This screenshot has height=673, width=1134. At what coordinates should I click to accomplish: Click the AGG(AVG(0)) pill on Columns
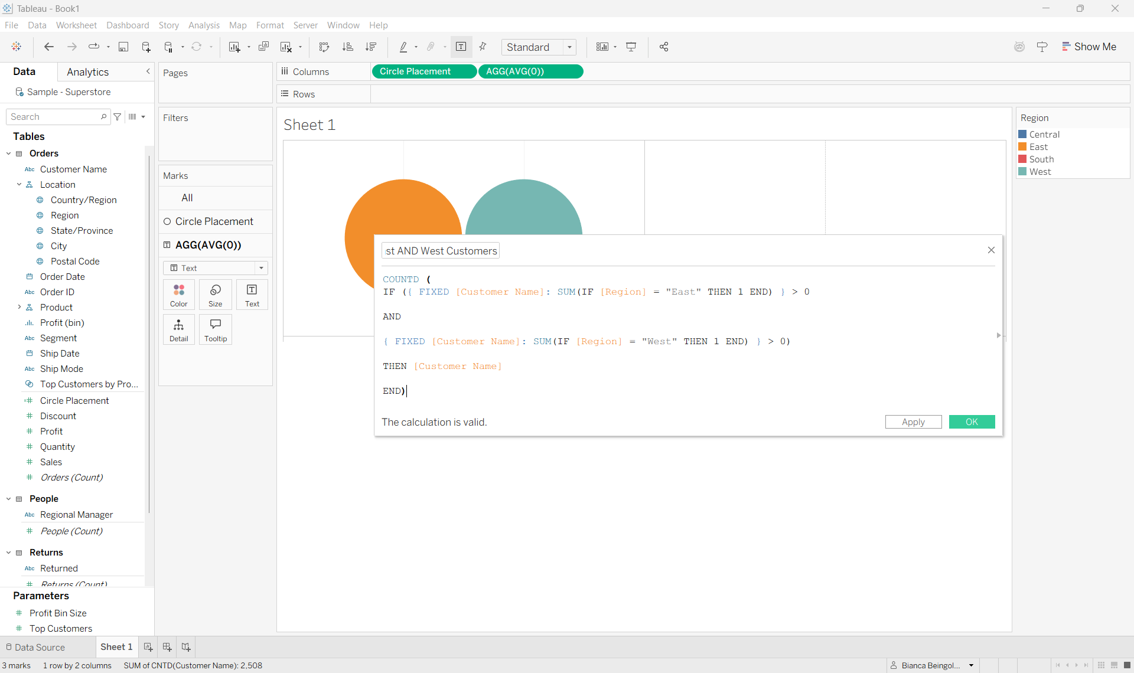point(530,71)
